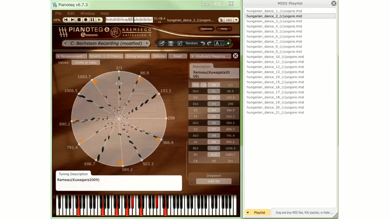This screenshot has width=389, height=219.
Task: Click the 2/1 node atop the tuning circle
Action: tap(119, 71)
